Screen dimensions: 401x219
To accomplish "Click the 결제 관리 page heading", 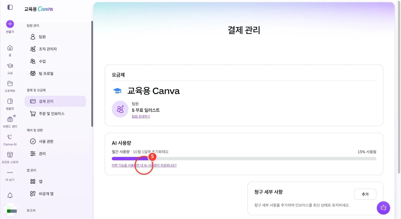I will coord(244,30).
